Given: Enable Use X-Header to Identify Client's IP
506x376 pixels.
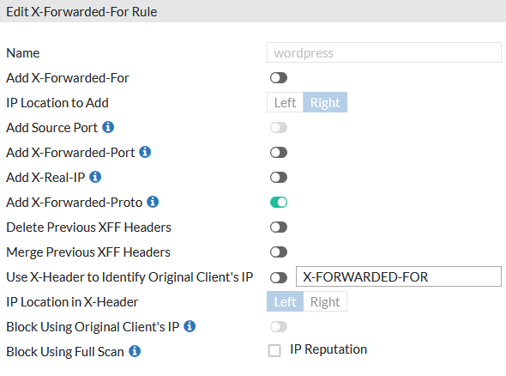Looking at the screenshot, I should click(x=279, y=277).
